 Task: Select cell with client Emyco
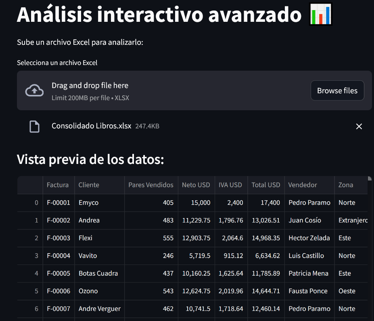[100, 203]
